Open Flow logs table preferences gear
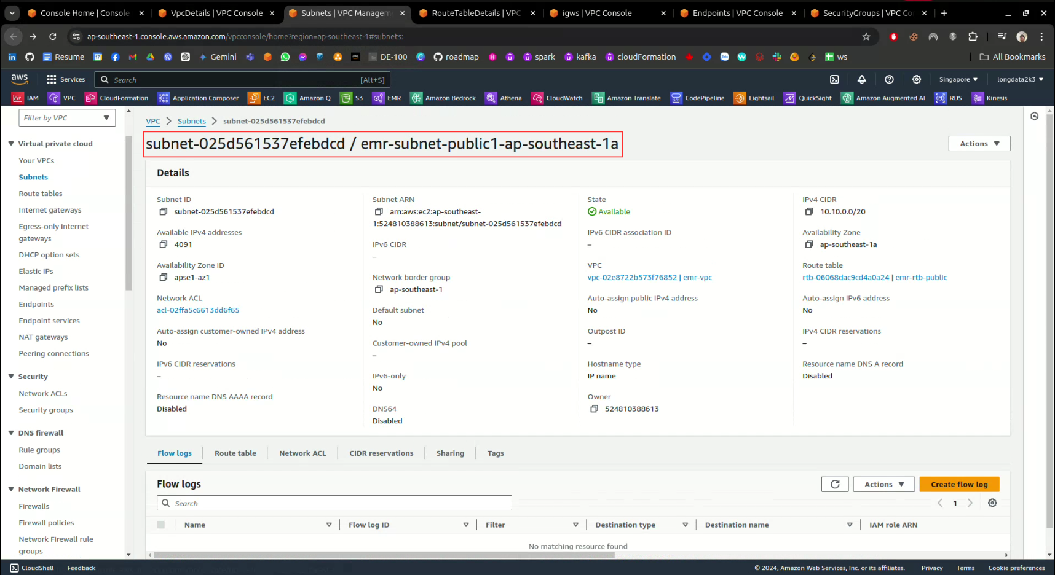 point(992,503)
